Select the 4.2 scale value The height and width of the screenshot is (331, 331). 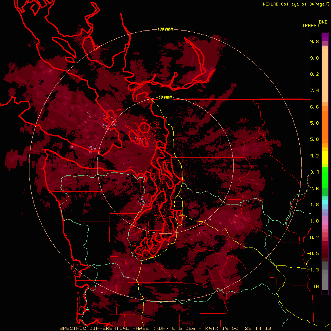(x=314, y=156)
